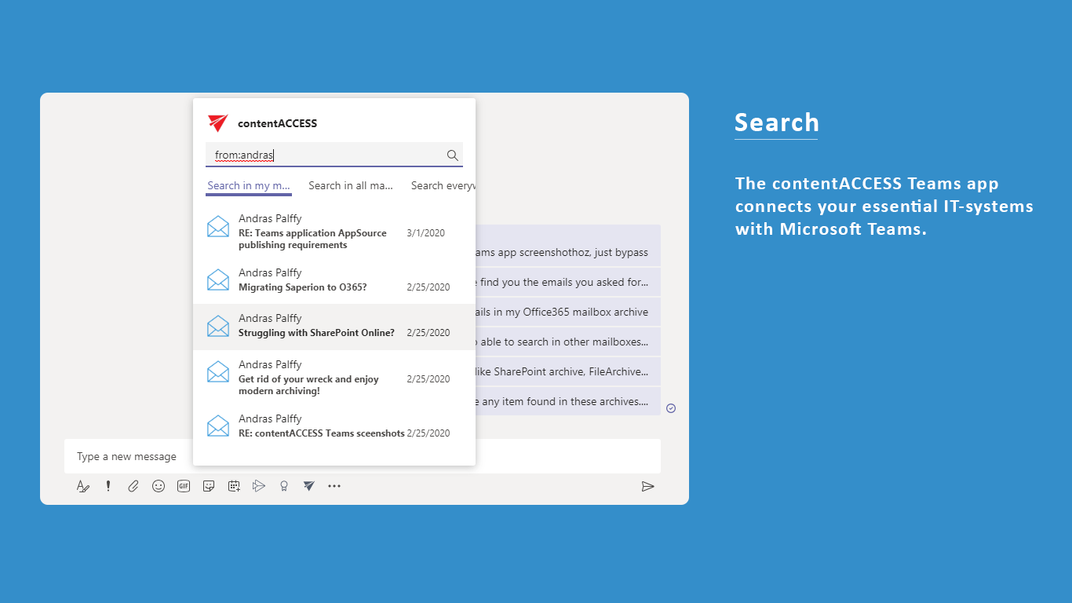This screenshot has width=1072, height=603.
Task: Click chat message about 'emails you asked for'
Action: pos(568,282)
